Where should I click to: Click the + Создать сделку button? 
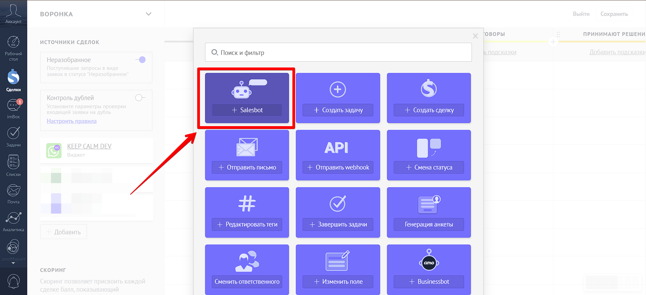(429, 110)
